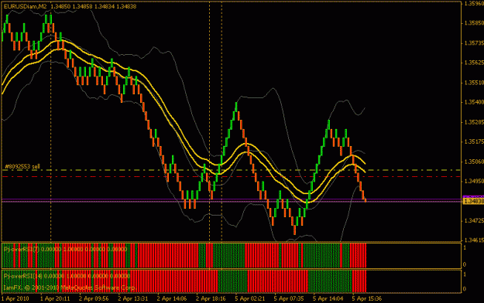Click the 1.35175 price axis label

(x=474, y=141)
